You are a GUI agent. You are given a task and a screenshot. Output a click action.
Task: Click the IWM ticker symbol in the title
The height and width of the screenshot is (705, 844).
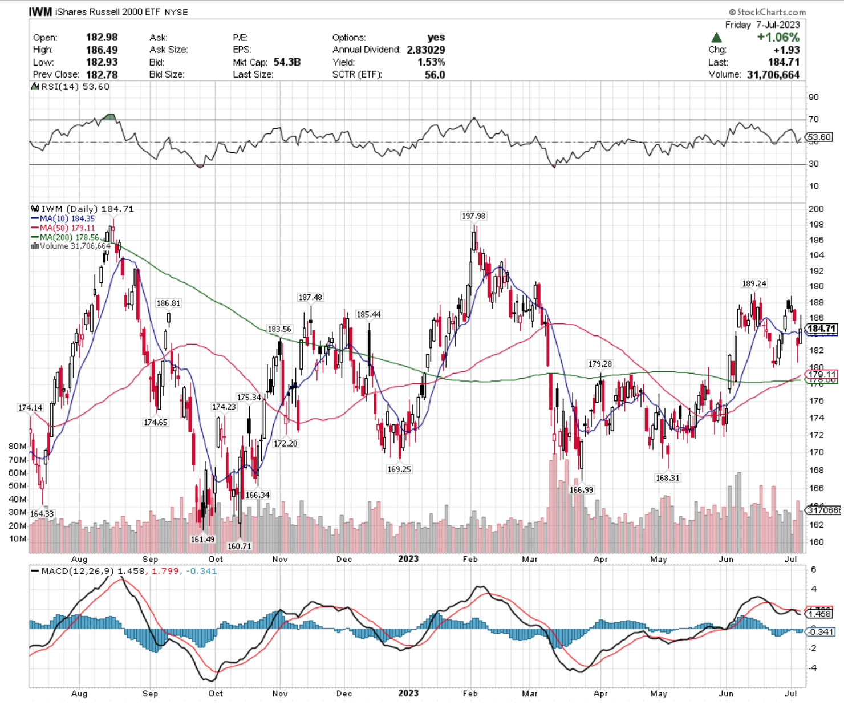pyautogui.click(x=40, y=12)
